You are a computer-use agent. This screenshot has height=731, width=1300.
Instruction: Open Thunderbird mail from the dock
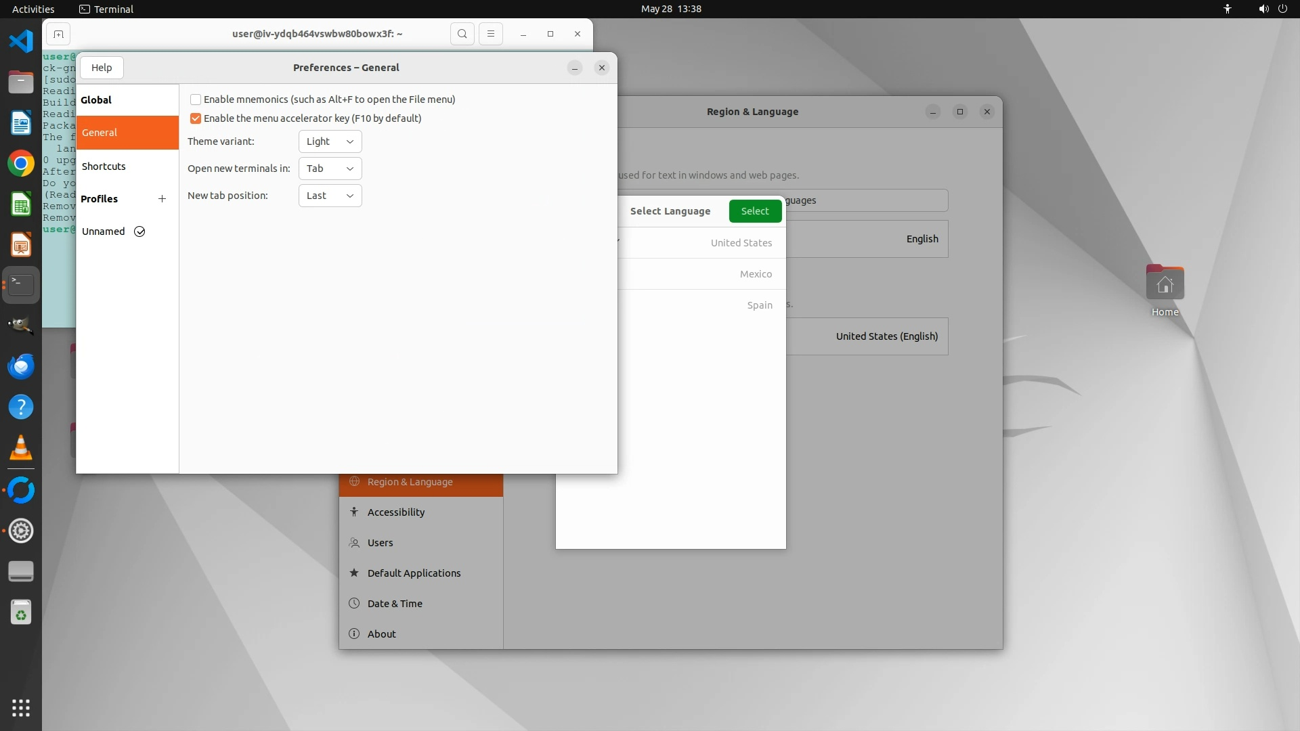[x=21, y=367]
